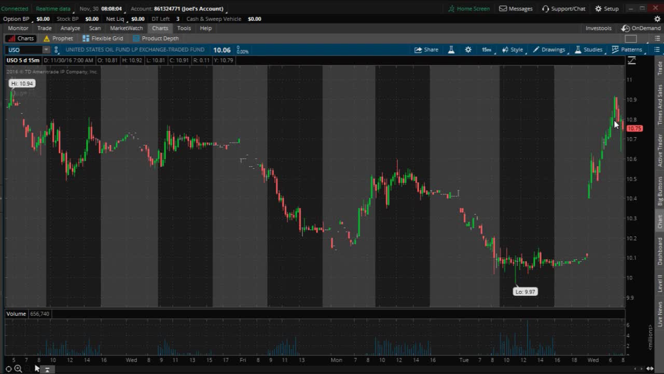The width and height of the screenshot is (664, 374).
Task: Click the pan crosshair icon at bottom left
Action: [x=9, y=369]
